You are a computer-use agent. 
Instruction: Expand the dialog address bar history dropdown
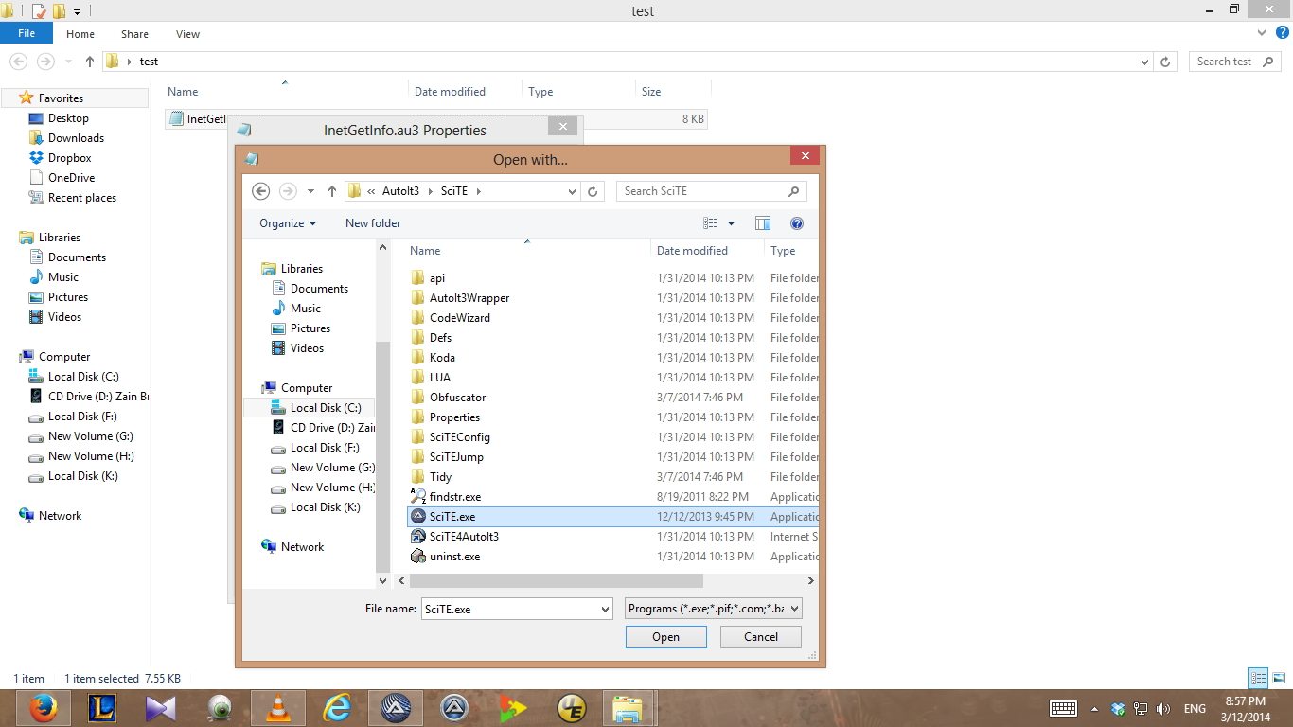pos(572,191)
